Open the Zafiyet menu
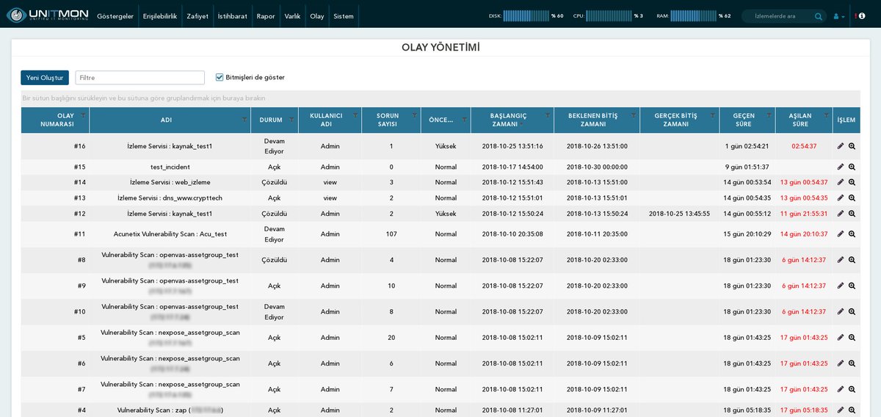This screenshot has height=417, width=881. coord(197,16)
